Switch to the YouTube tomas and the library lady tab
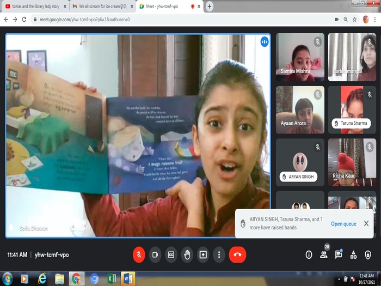Viewport: 381px width, 286px height. click(x=36, y=7)
